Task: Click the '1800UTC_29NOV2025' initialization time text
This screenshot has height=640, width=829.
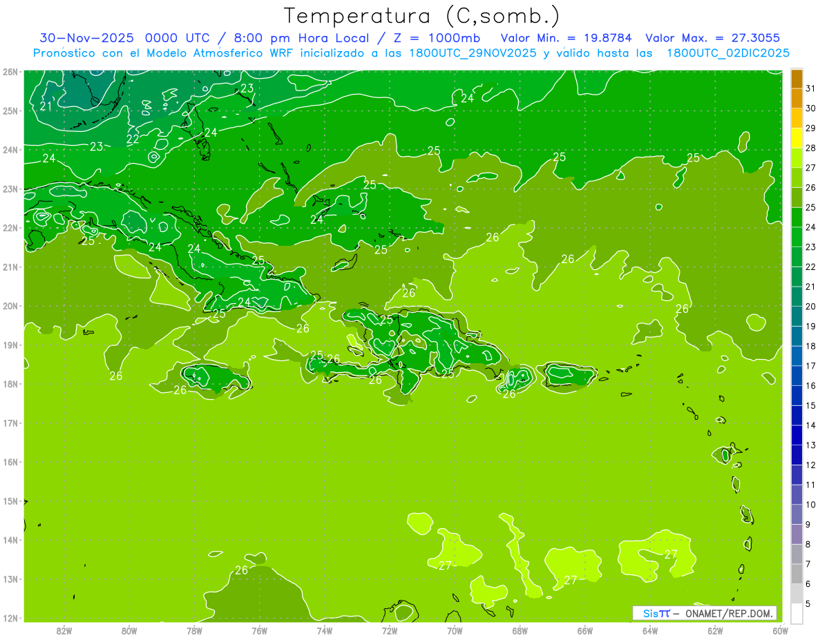Action: [473, 53]
